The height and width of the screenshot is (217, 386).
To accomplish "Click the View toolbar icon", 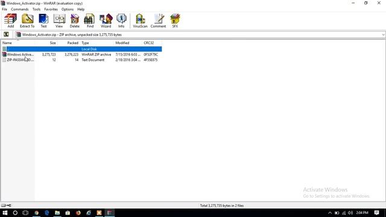I will [59, 20].
